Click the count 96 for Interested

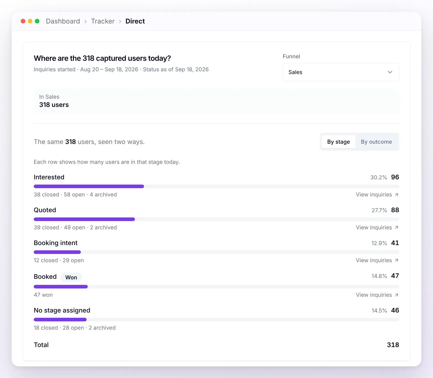click(x=395, y=177)
